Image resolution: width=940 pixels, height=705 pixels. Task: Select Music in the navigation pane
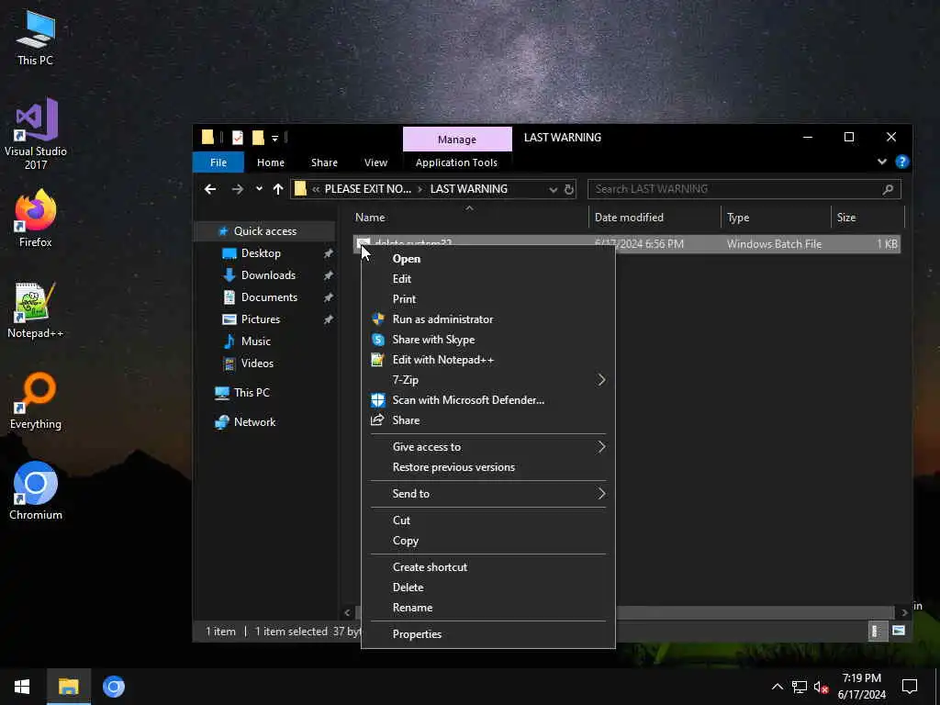pos(256,341)
